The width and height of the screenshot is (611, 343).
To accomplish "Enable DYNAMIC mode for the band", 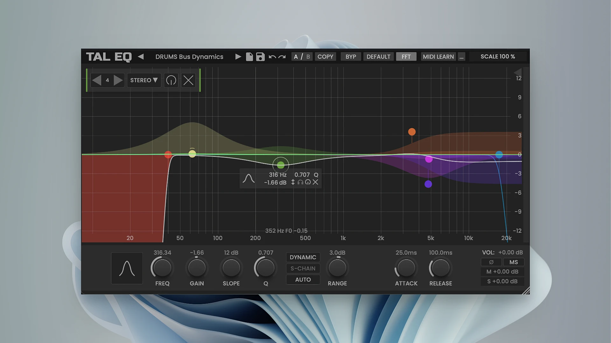I will 303,257.
